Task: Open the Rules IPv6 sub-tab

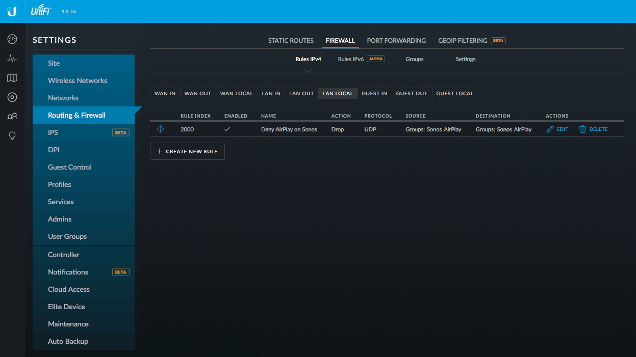Action: [351, 59]
